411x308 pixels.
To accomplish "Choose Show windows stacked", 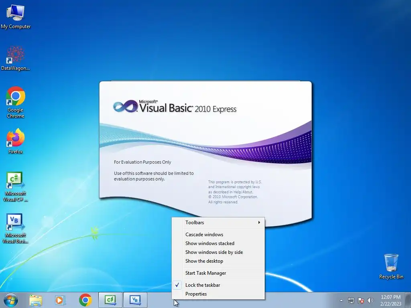I will coord(218,243).
